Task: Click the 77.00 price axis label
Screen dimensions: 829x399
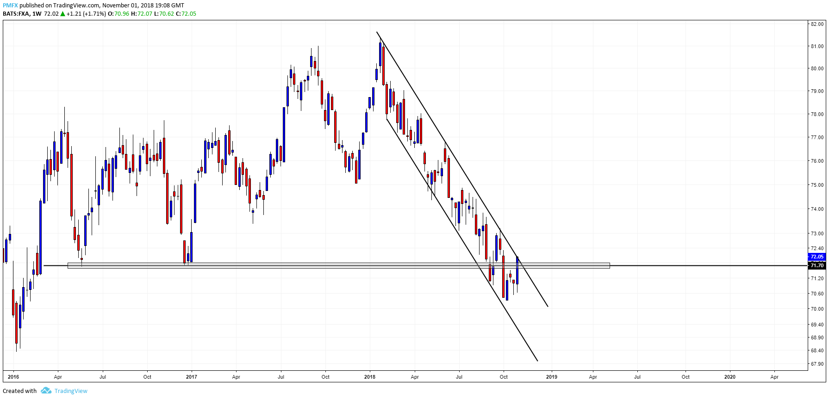Action: tap(817, 137)
